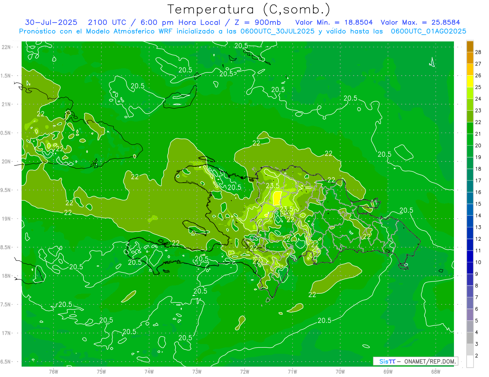The width and height of the screenshot is (489, 377).
Task: Click the legend value '15'
Action: tap(478, 204)
